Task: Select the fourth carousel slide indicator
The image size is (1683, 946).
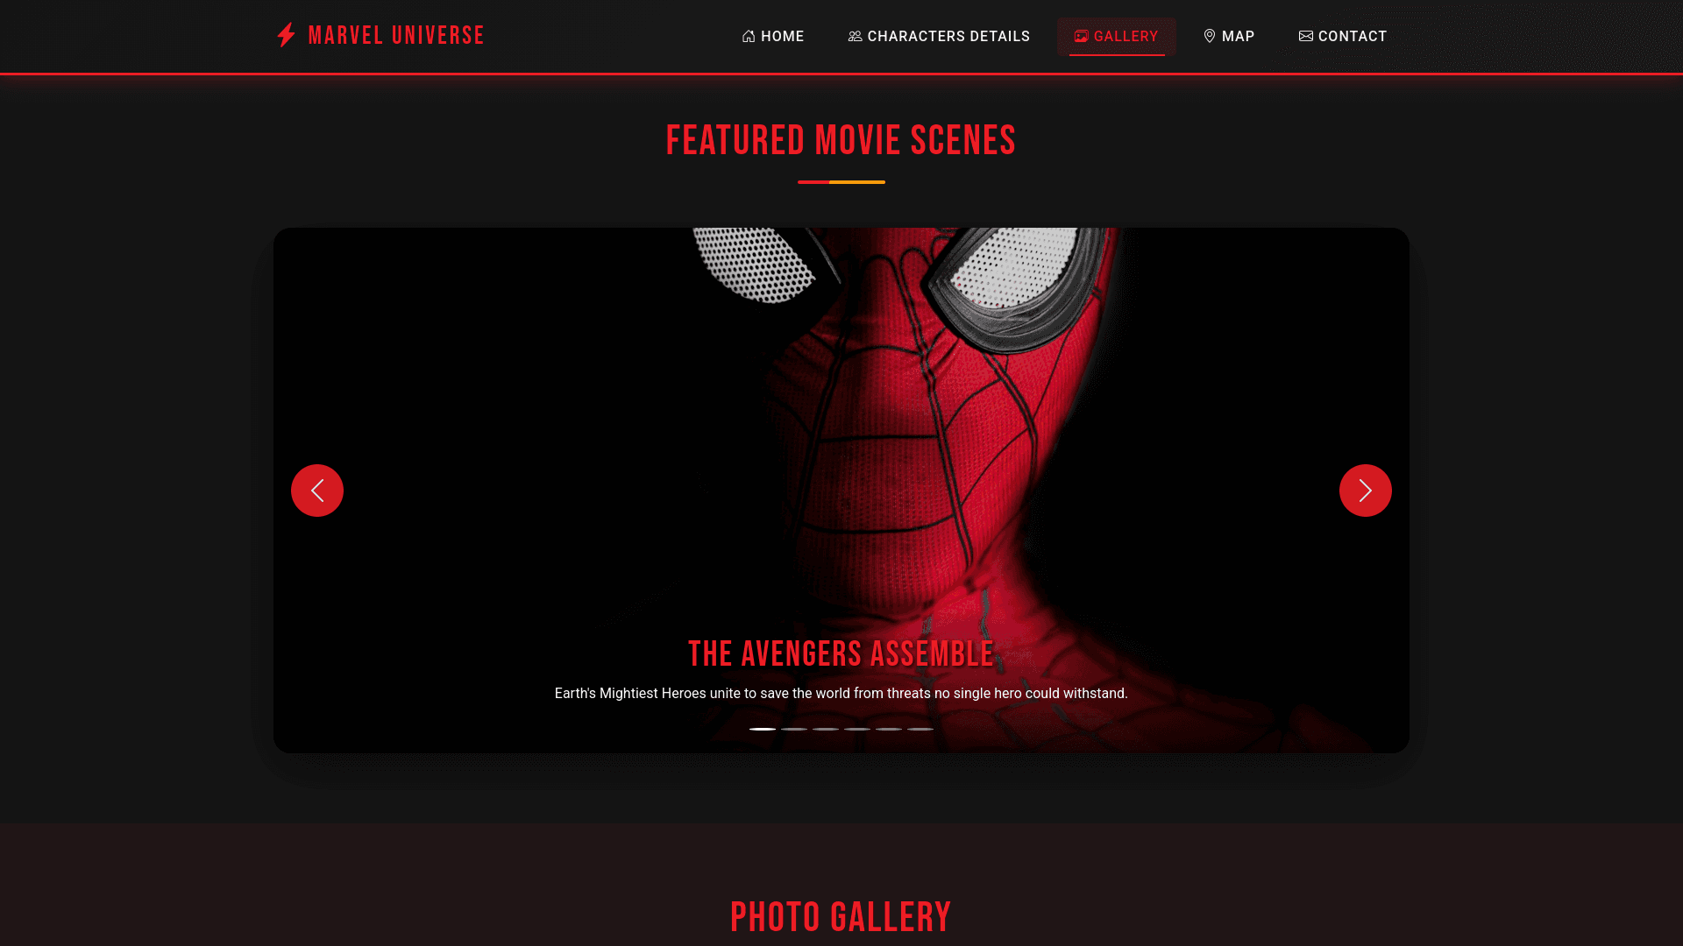Action: tap(857, 729)
